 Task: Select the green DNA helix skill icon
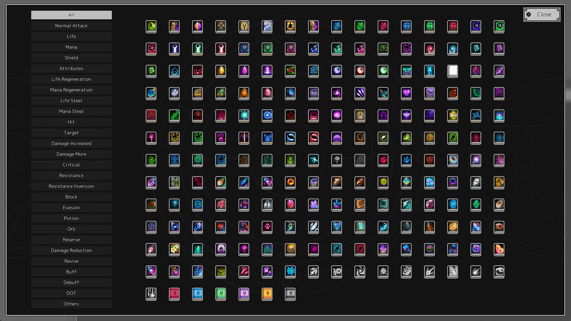click(x=174, y=116)
